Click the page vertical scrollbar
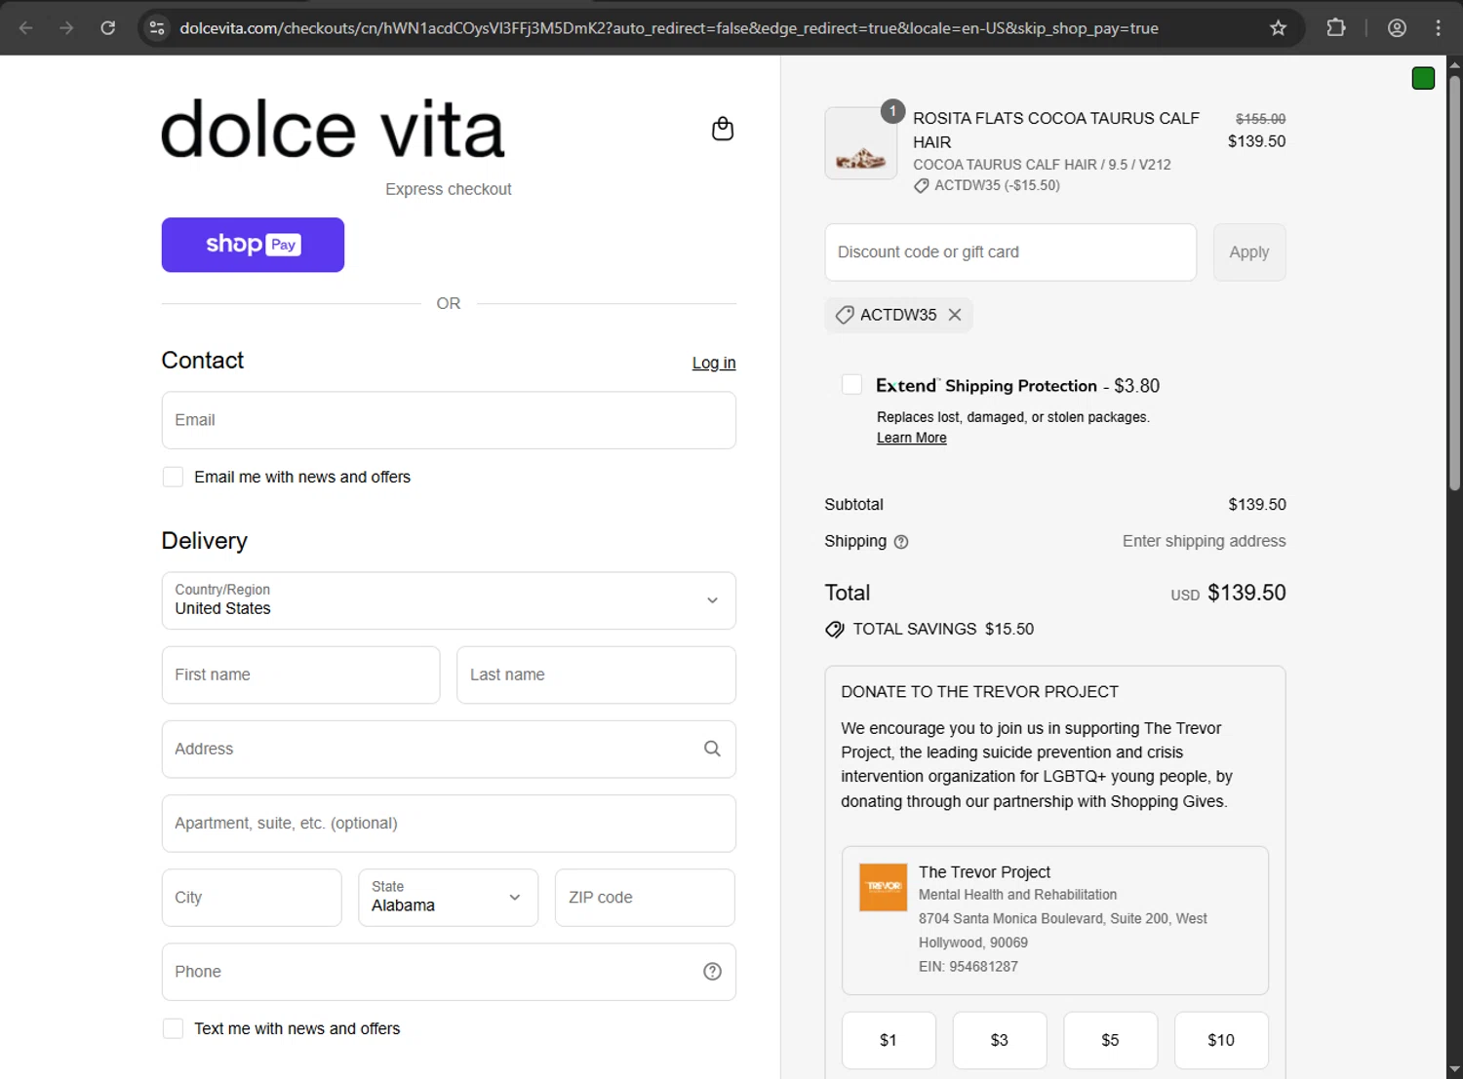 coord(1454,283)
